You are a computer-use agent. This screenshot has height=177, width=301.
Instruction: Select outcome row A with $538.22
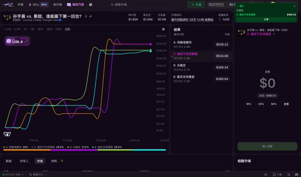point(201,44)
